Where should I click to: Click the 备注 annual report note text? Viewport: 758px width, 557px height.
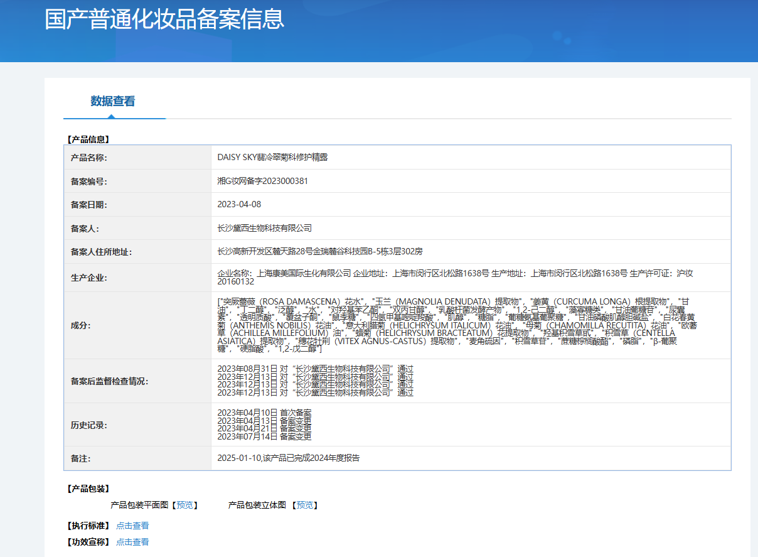coord(289,458)
